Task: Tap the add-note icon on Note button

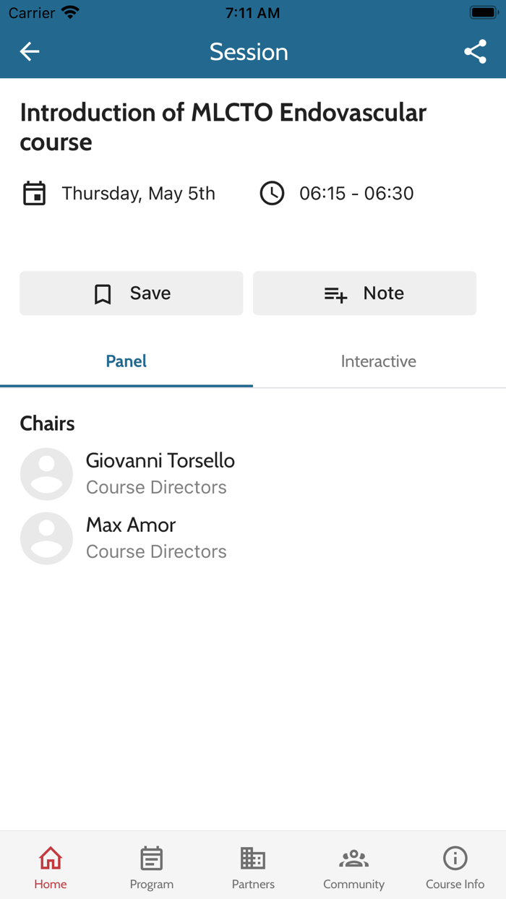Action: click(335, 293)
